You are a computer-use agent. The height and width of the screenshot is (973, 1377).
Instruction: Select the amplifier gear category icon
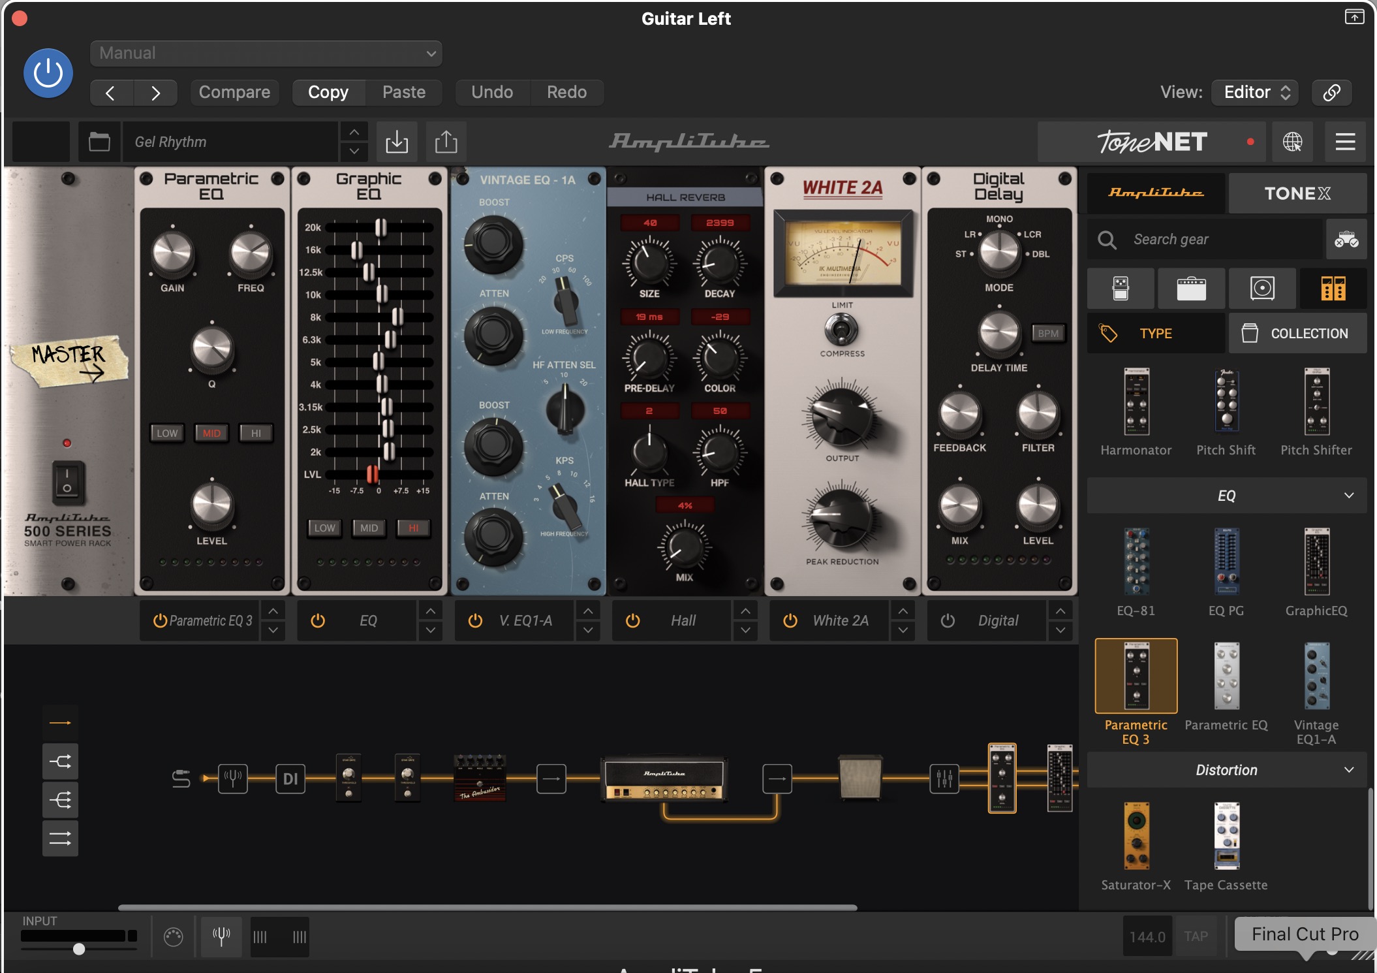[x=1191, y=288]
